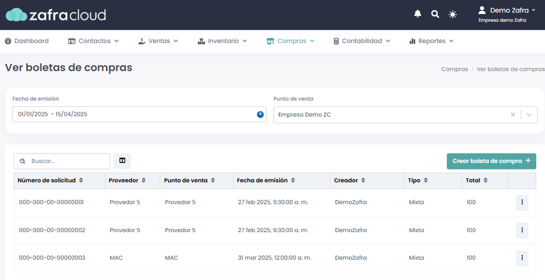Click the Reportes bar chart icon
The width and height of the screenshot is (545, 280).
[x=412, y=41]
